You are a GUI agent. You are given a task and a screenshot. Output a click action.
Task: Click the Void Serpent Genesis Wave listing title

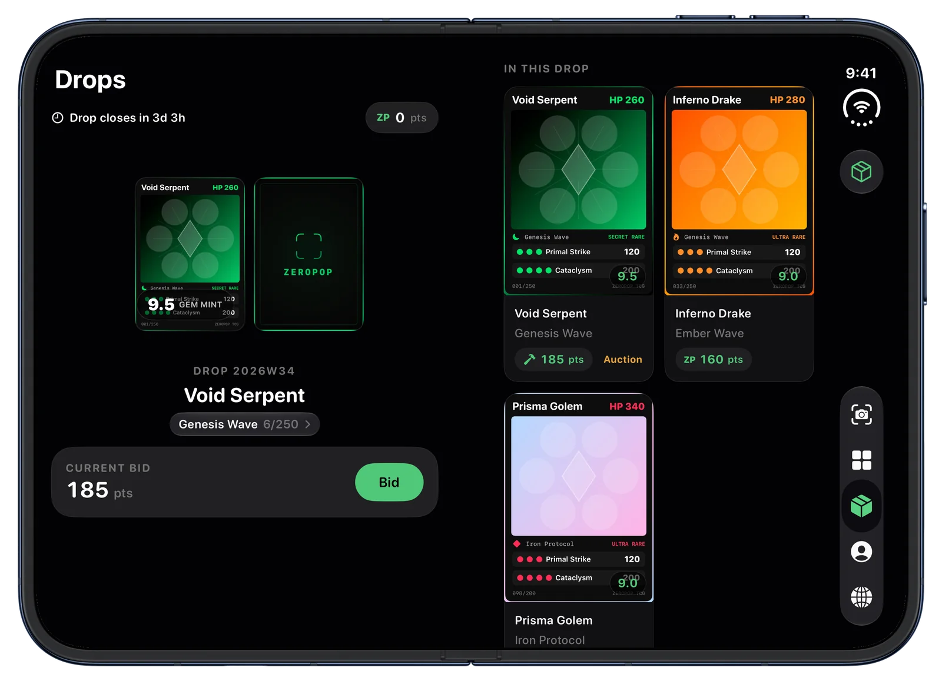coord(550,314)
